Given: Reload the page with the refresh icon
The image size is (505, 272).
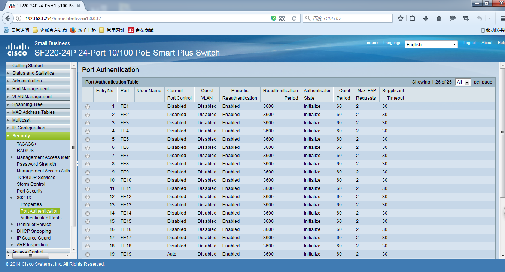Looking at the screenshot, I should [294, 18].
